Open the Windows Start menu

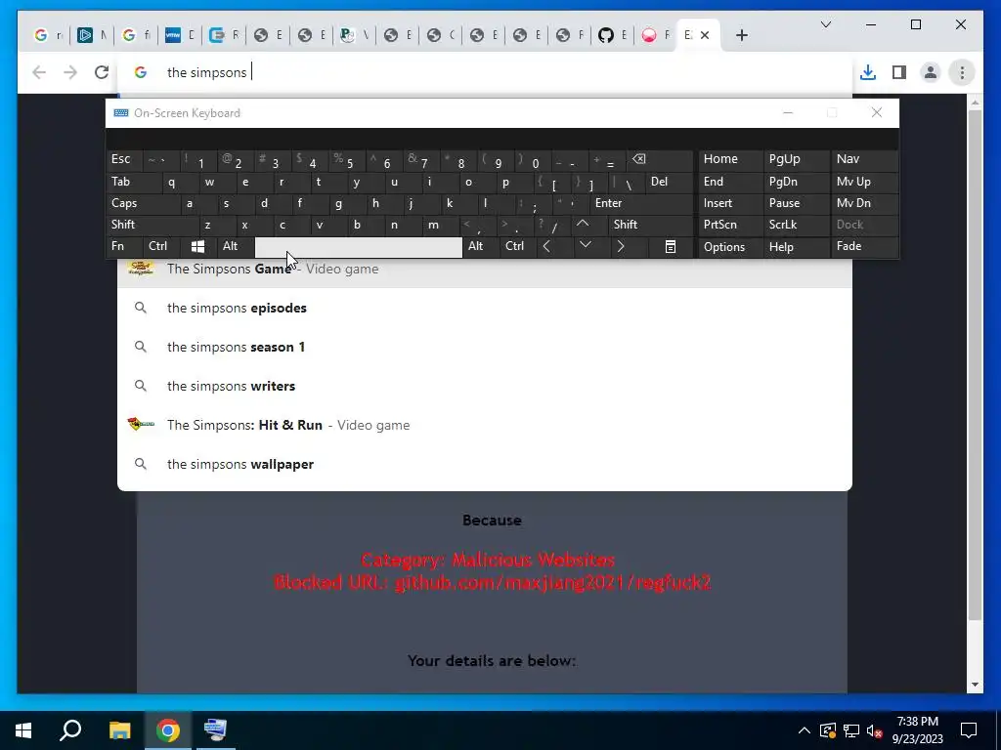23,729
